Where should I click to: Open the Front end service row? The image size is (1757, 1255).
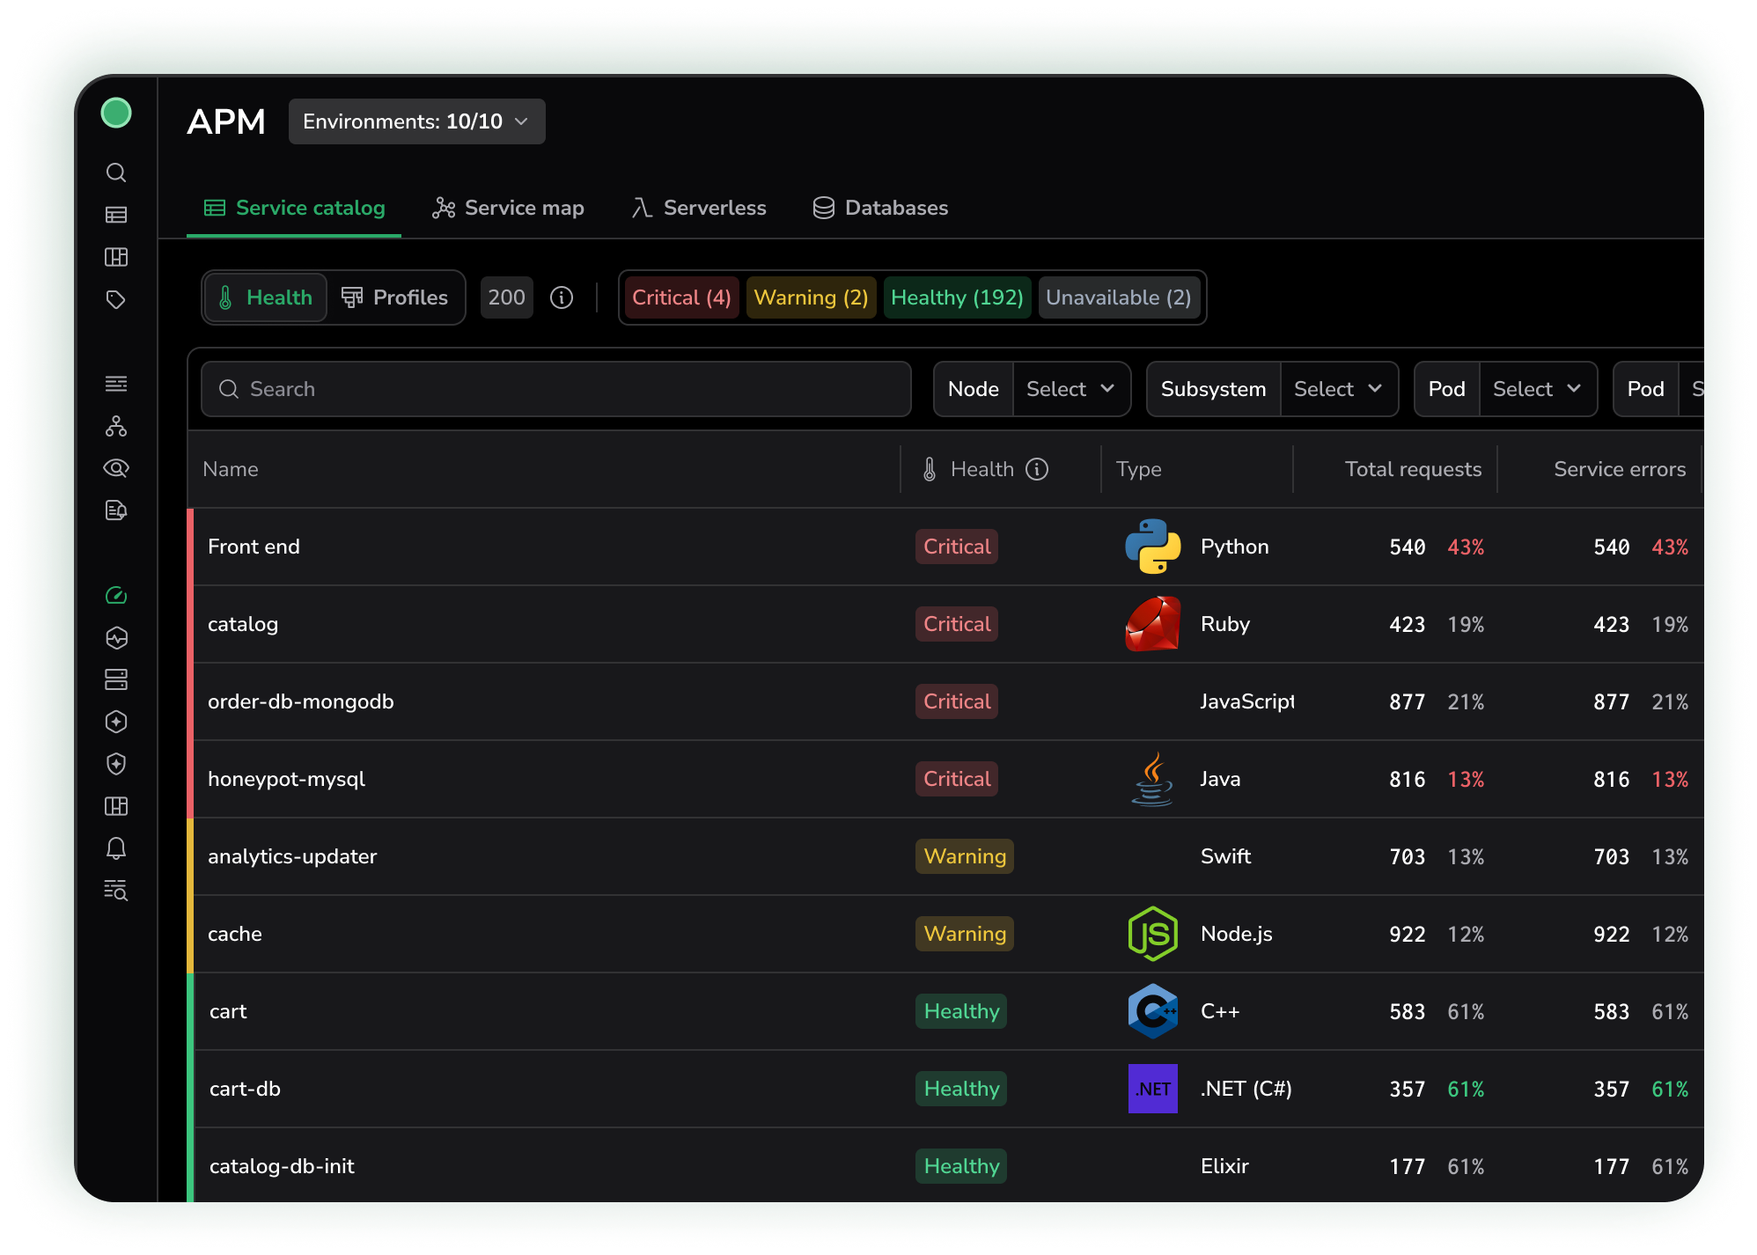[x=254, y=547]
